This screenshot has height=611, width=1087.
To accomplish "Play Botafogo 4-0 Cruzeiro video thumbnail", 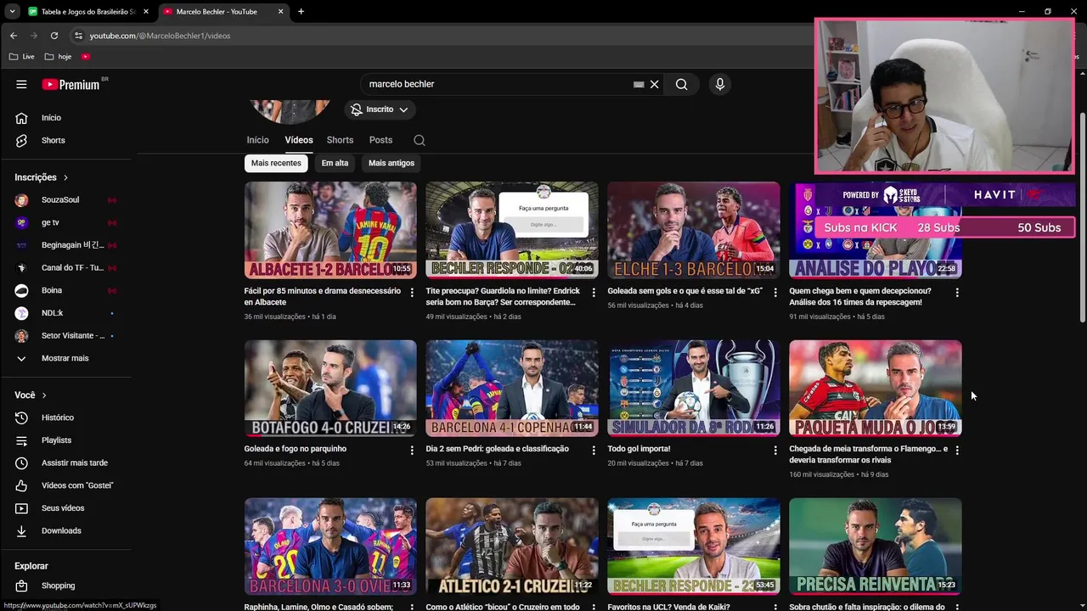I will [x=330, y=388].
